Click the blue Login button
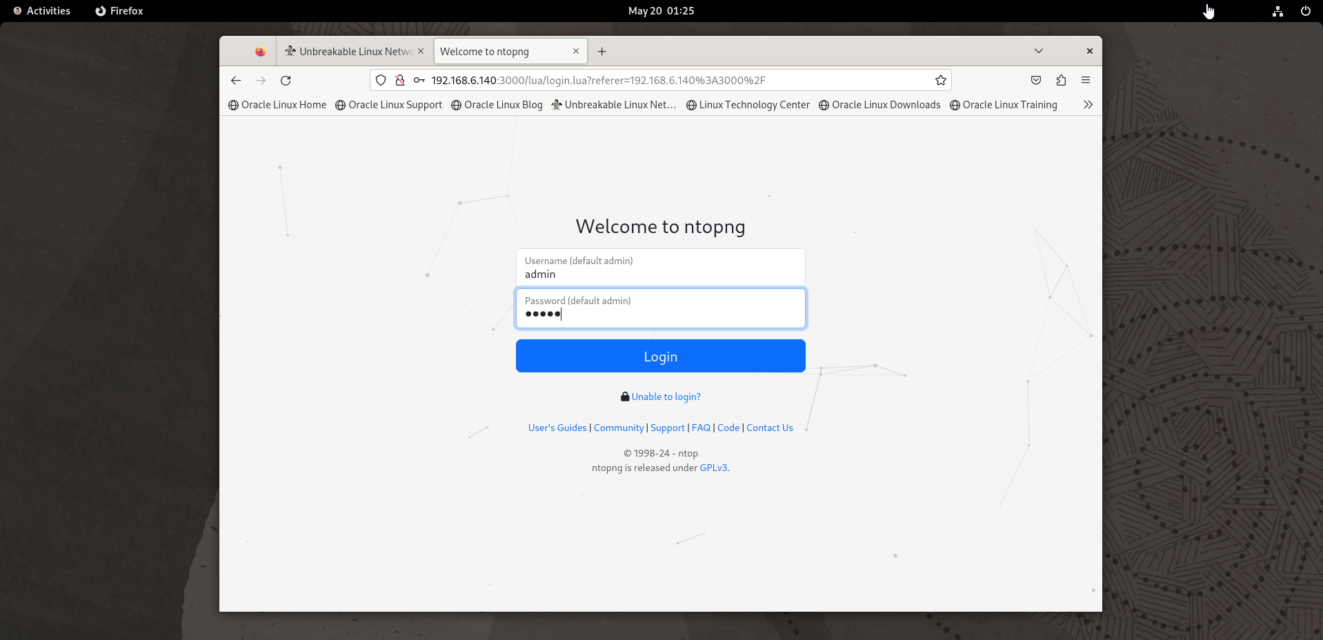Image resolution: width=1323 pixels, height=640 pixels. (x=661, y=356)
